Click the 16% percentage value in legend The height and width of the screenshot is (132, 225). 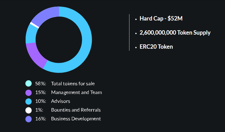(41, 119)
